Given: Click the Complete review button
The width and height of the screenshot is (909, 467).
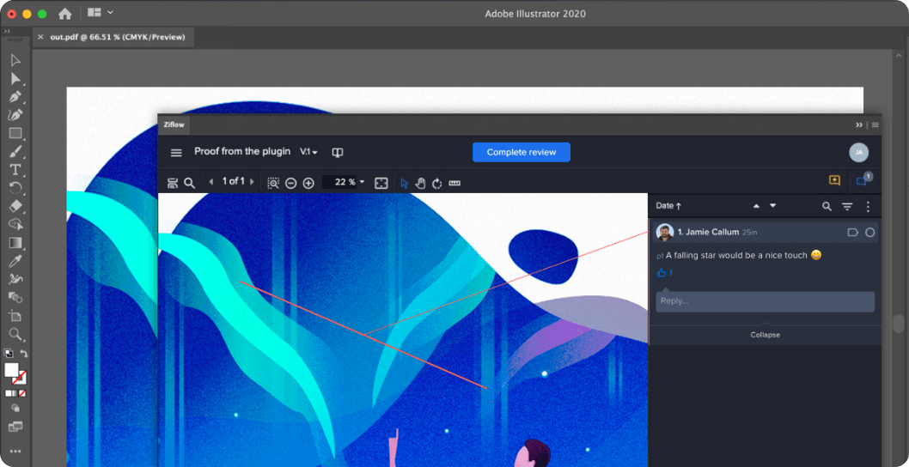Looking at the screenshot, I should 521,152.
